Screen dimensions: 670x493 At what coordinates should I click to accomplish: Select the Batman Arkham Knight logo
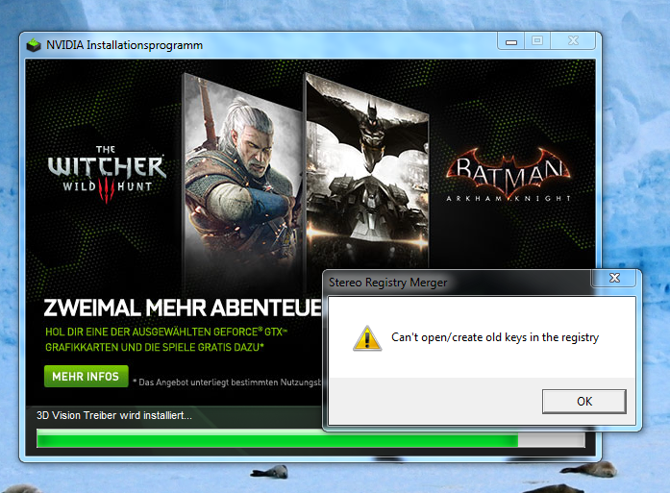[x=509, y=175]
